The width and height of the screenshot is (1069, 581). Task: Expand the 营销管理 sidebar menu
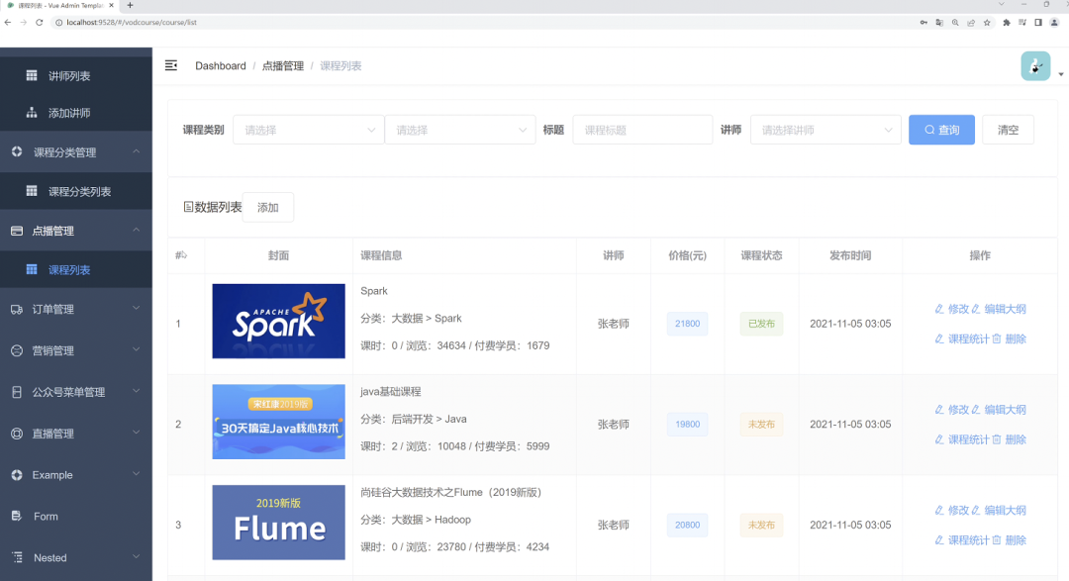click(x=76, y=350)
